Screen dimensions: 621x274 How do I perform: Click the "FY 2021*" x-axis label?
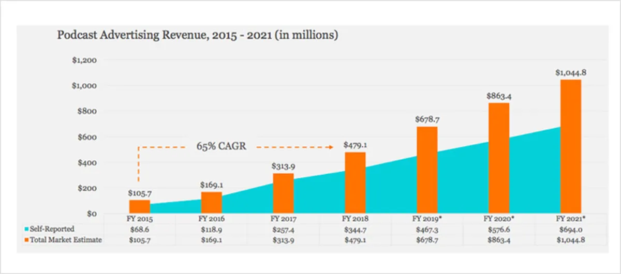point(570,219)
